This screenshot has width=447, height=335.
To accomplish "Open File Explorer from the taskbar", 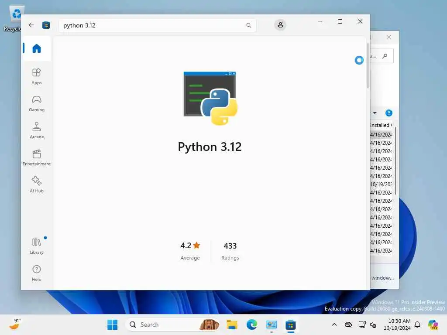I will [232, 325].
